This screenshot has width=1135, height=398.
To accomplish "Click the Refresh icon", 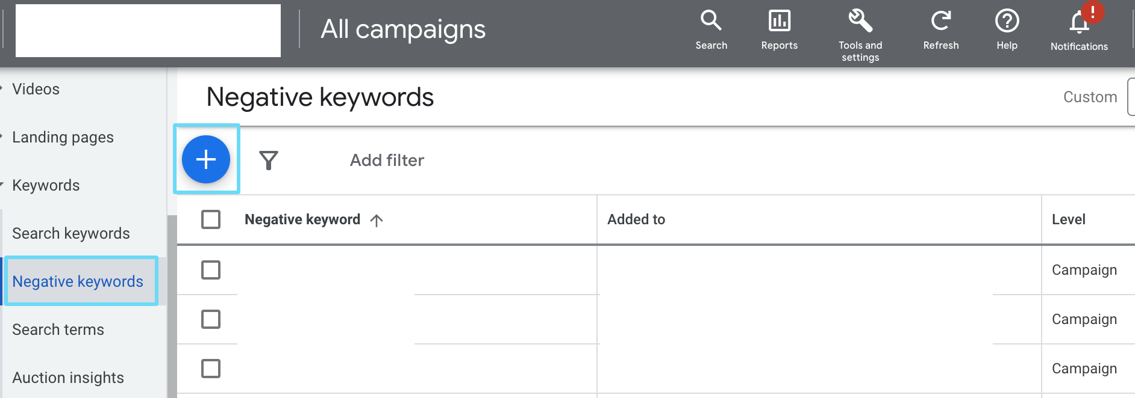I will point(940,20).
